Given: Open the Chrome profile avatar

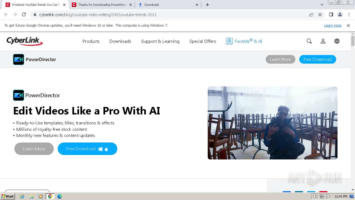Looking at the screenshot, I should coord(340,15).
